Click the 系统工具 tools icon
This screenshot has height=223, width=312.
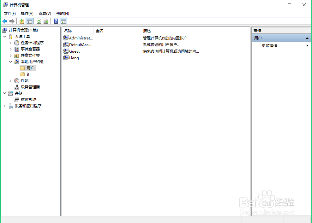pyautogui.click(x=11, y=37)
